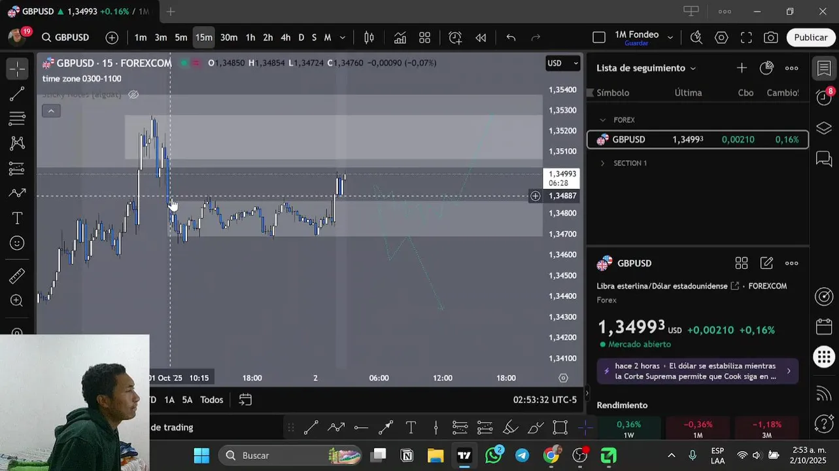This screenshot has height=471, width=839.
Task: Enter fullscreen chart mode
Action: point(746,37)
